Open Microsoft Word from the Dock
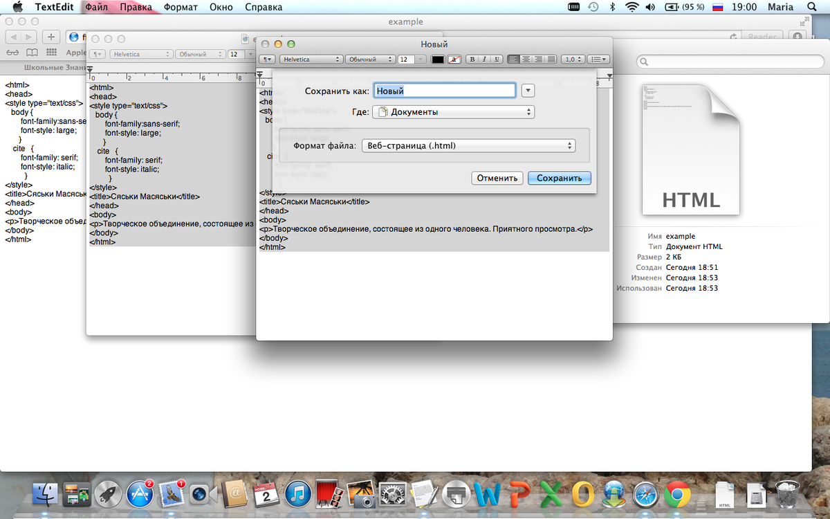 pyautogui.click(x=488, y=494)
